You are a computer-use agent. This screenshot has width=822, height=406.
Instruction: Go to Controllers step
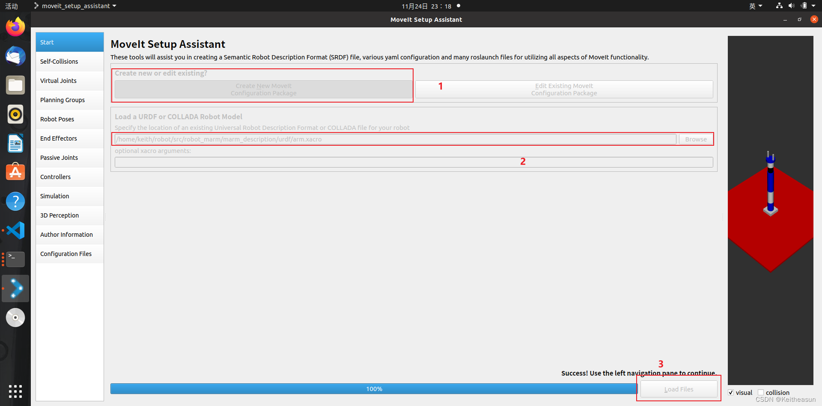tap(70, 177)
